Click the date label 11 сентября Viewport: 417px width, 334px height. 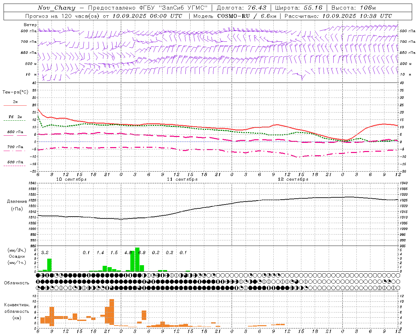(x=182, y=179)
